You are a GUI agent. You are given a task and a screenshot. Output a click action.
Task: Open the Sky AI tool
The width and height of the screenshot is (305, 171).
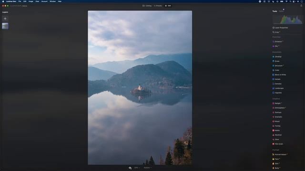[x=275, y=46]
